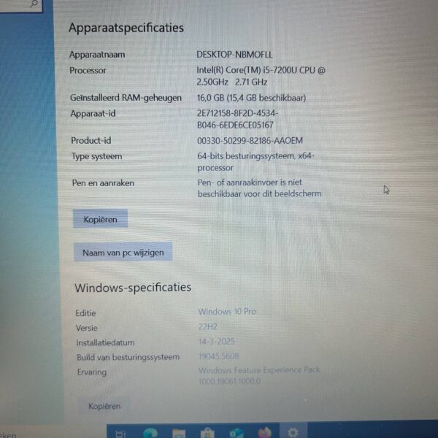Screen dimensions: 438x438
Task: Select RAM value 16,0 GB
Action: (x=211, y=98)
